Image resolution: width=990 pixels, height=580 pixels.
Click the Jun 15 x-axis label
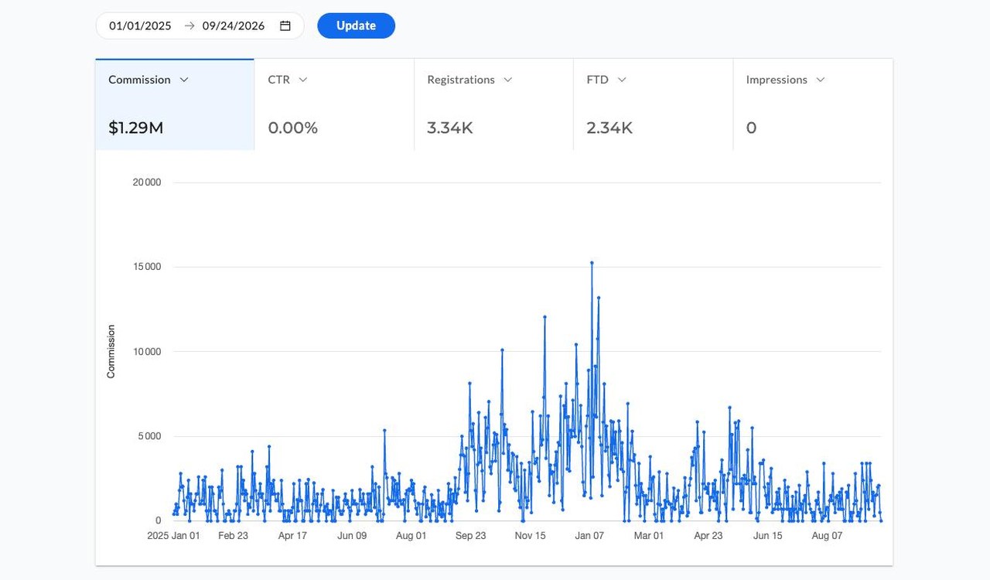(767, 535)
